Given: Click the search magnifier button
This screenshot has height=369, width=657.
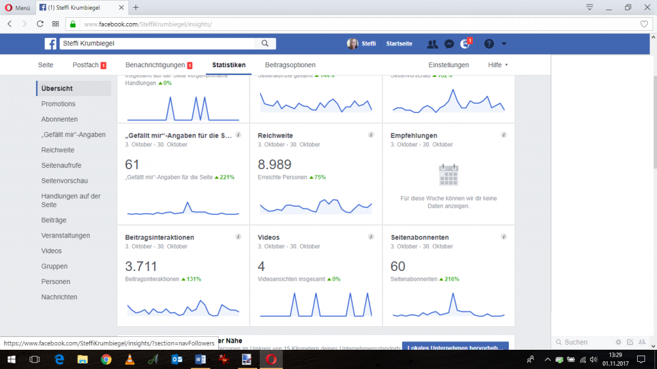Looking at the screenshot, I should (265, 44).
